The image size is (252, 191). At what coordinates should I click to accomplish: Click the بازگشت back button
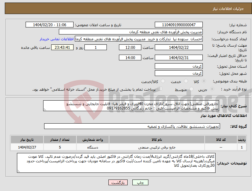point(118,182)
